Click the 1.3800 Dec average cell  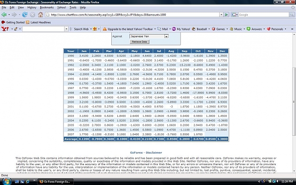(223, 139)
